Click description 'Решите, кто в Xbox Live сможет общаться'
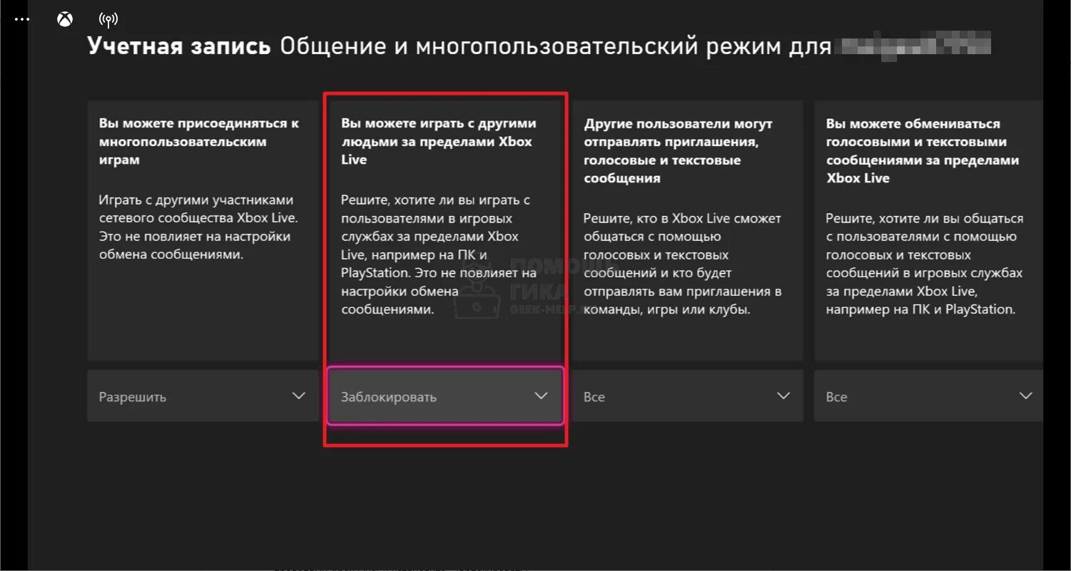 click(x=683, y=264)
